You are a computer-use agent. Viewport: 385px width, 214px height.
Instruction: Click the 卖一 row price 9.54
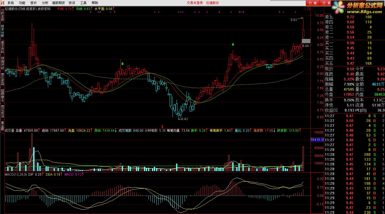tap(350, 38)
